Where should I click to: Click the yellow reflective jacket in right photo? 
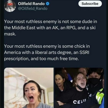point(100,96)
